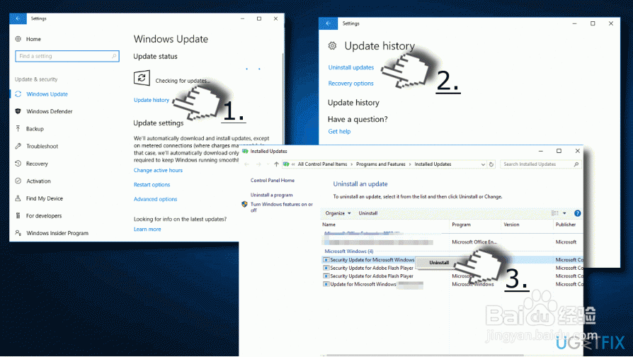Click Uninstall in the Installed Updates toolbar
The image size is (633, 357).
pos(368,213)
